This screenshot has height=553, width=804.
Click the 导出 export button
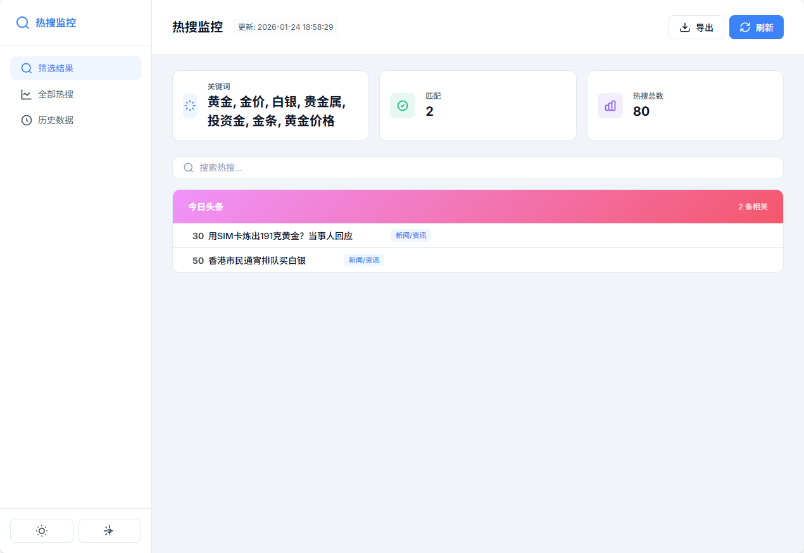[696, 27]
